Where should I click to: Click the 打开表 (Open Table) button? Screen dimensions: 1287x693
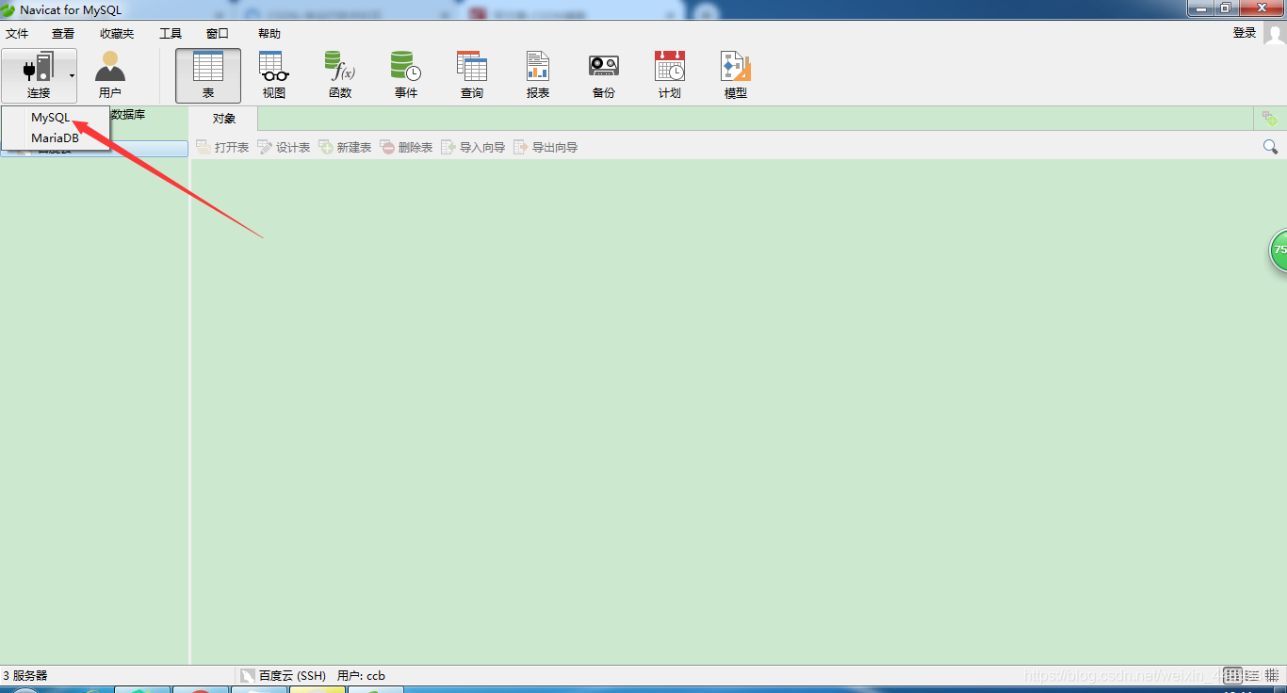point(222,148)
